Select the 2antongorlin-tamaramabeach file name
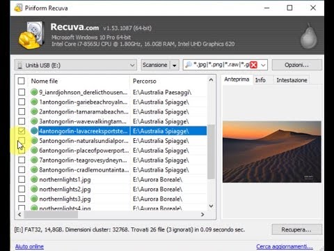This screenshot has height=251, width=334. (83, 112)
